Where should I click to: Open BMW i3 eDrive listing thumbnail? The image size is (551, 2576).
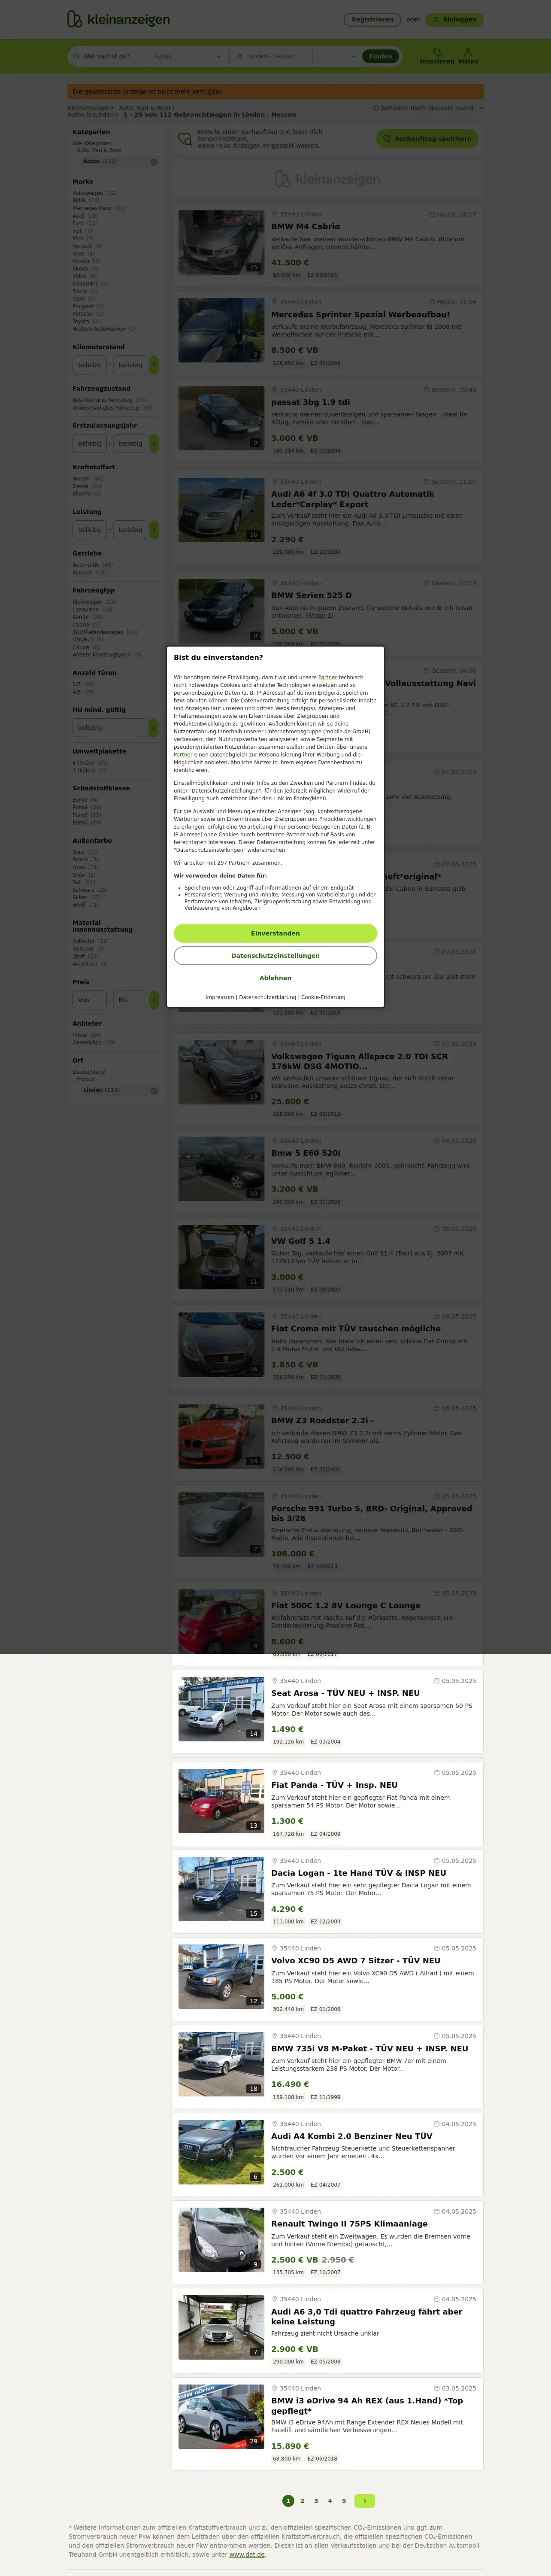coord(221,2416)
